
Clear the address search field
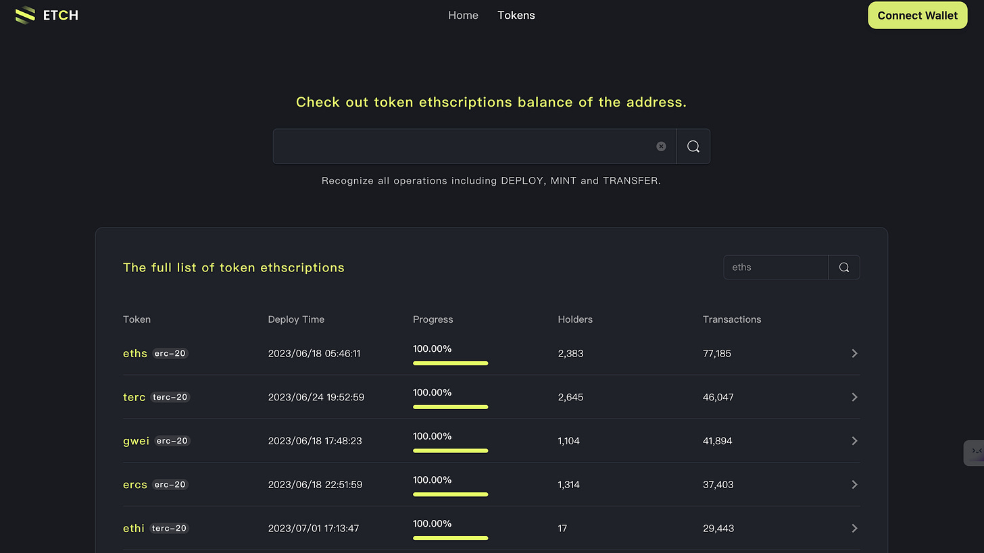pos(661,147)
